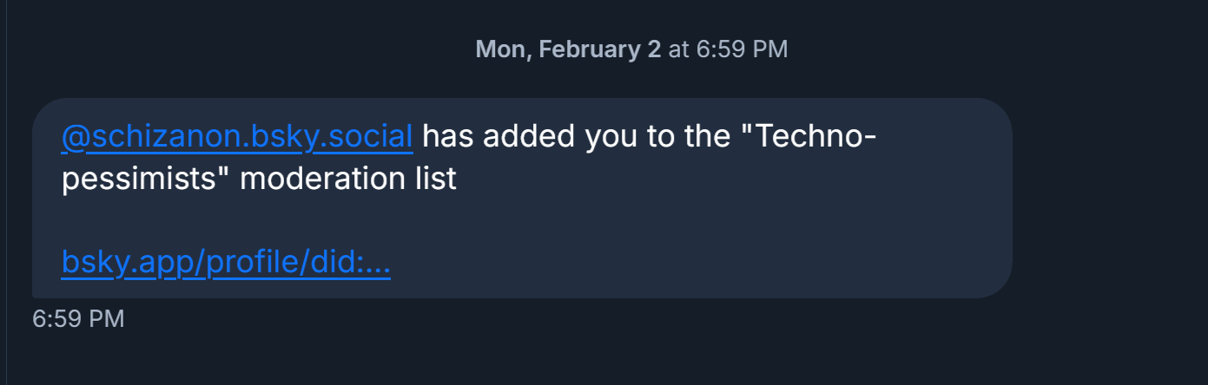Open the bsky.app/profile/did:... link
Screen dimensions: 1208x385
click(226, 262)
